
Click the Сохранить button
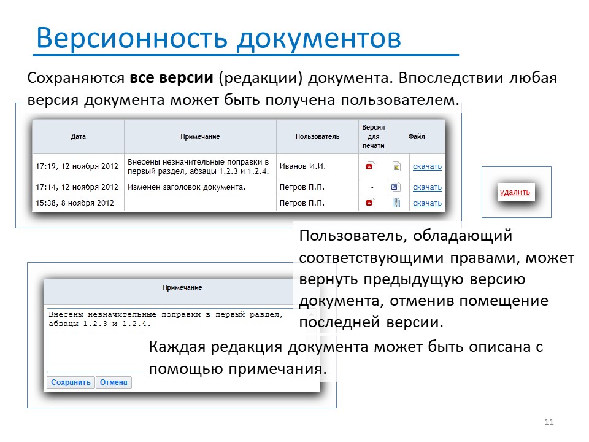point(71,382)
